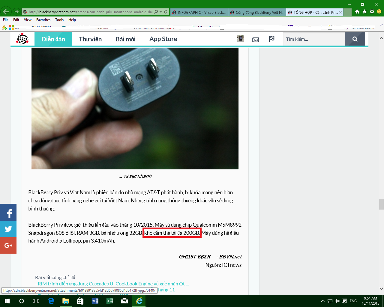Go forward with the browser forward arrow
The image size is (384, 307).
[16, 12]
